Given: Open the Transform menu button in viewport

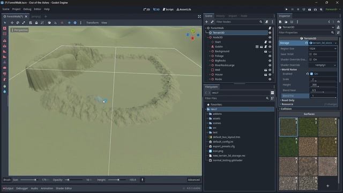Looking at the screenshot, I should (92, 23).
